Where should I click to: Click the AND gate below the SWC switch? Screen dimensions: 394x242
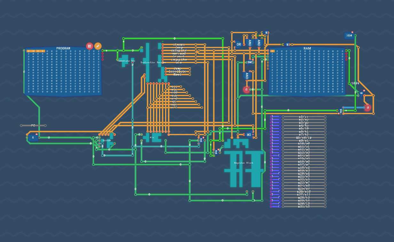tap(247, 76)
